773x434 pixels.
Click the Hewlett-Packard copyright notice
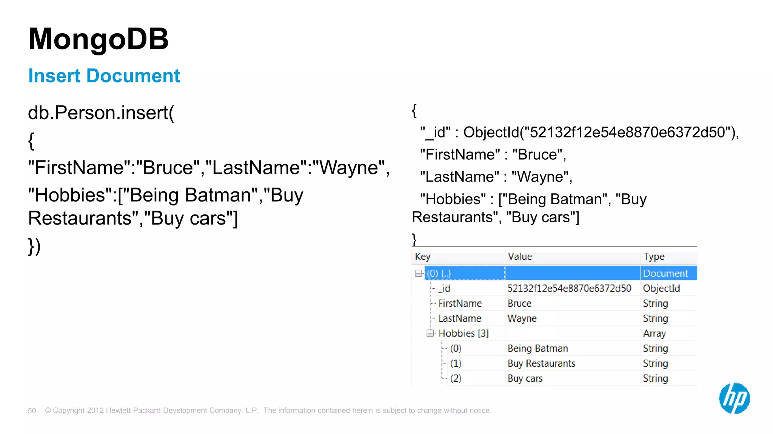[268, 411]
